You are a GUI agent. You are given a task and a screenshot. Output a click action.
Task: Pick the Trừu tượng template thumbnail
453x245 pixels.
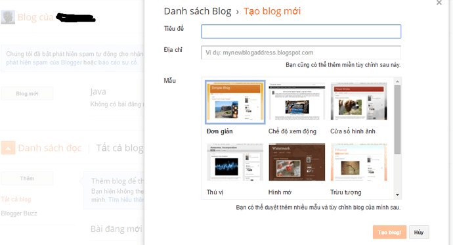(x=358, y=162)
